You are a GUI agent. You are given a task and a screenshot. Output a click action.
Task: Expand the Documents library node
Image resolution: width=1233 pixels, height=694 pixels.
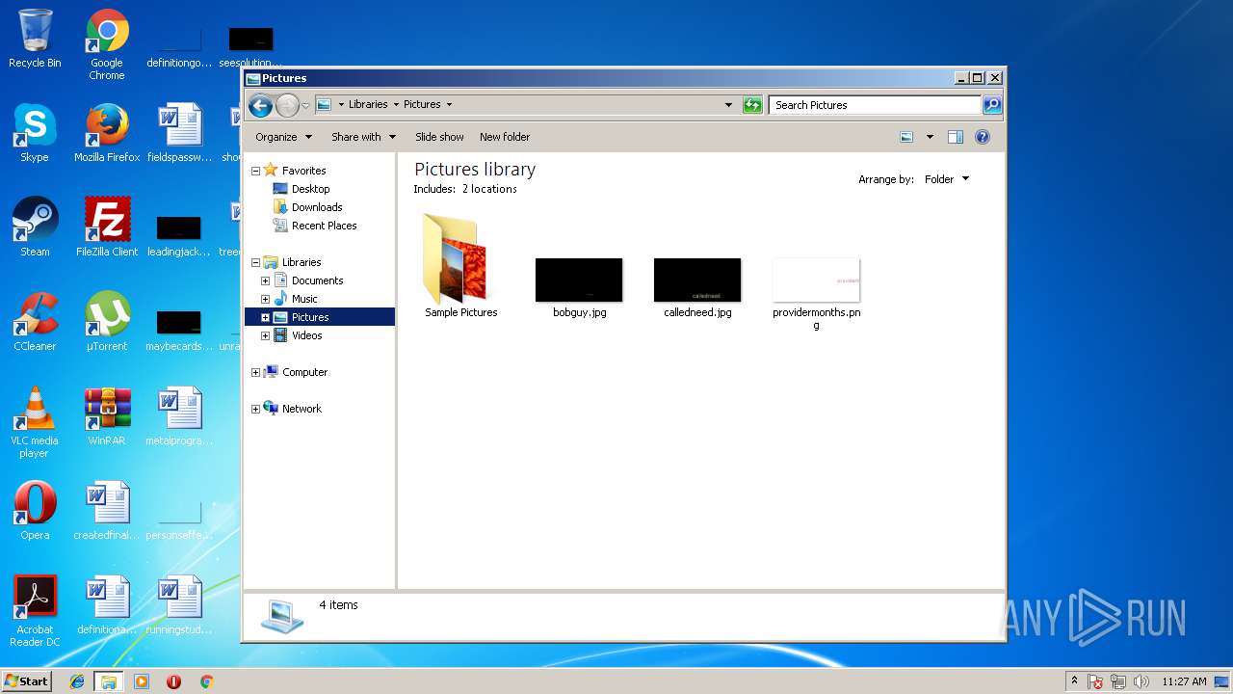265,280
